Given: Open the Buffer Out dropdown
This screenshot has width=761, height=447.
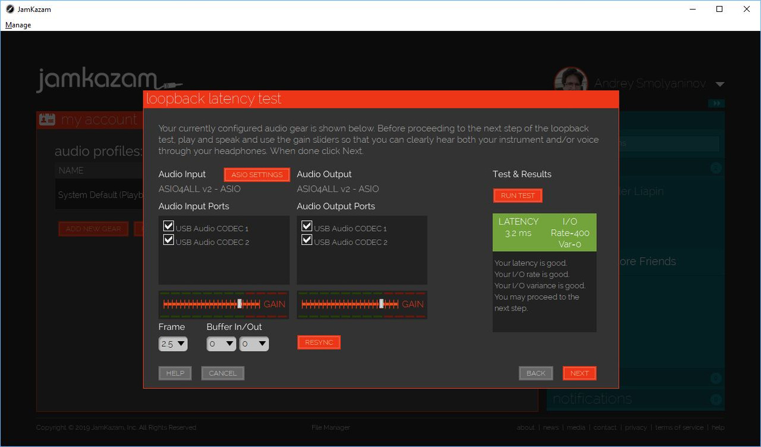Looking at the screenshot, I should [x=254, y=344].
